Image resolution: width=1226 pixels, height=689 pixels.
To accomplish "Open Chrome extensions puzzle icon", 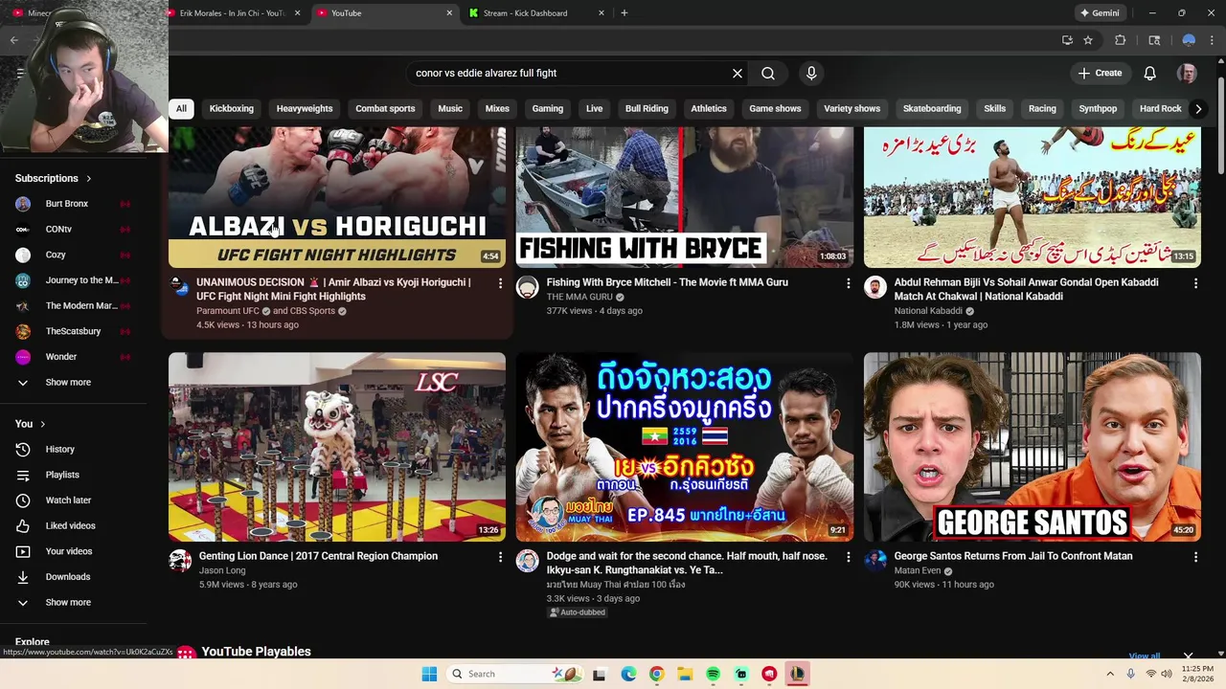I will pos(1120,40).
